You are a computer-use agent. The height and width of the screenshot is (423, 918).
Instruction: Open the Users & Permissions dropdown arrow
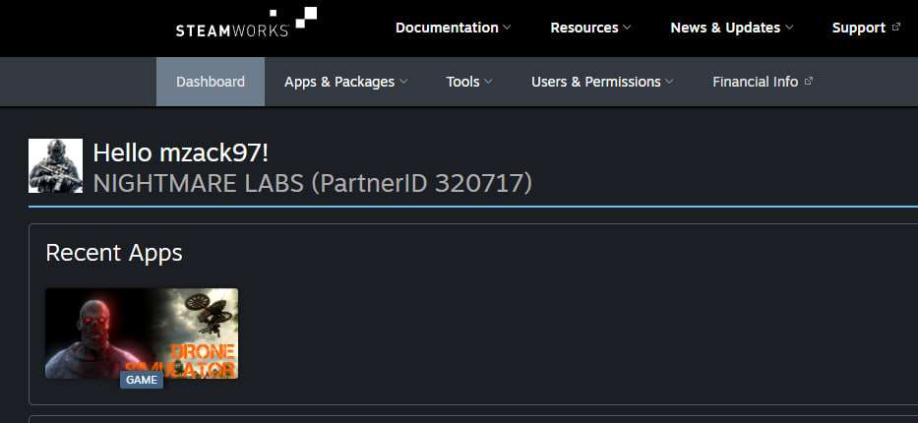tap(669, 82)
